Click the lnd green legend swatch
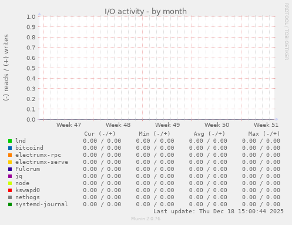The height and width of the screenshot is (225, 292). (x=10, y=141)
